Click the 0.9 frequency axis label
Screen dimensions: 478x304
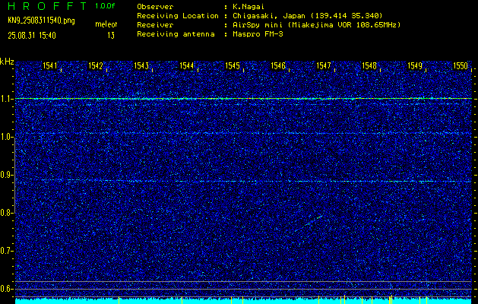pyautogui.click(x=6, y=175)
